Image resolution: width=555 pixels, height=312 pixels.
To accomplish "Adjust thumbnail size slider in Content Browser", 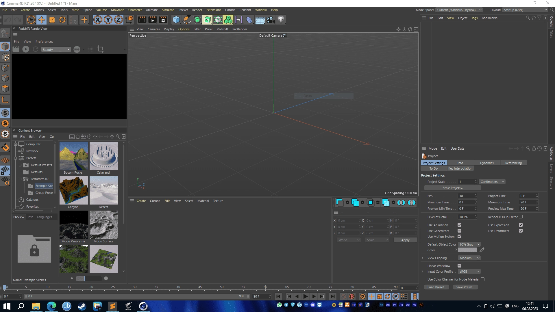I will tap(89, 278).
